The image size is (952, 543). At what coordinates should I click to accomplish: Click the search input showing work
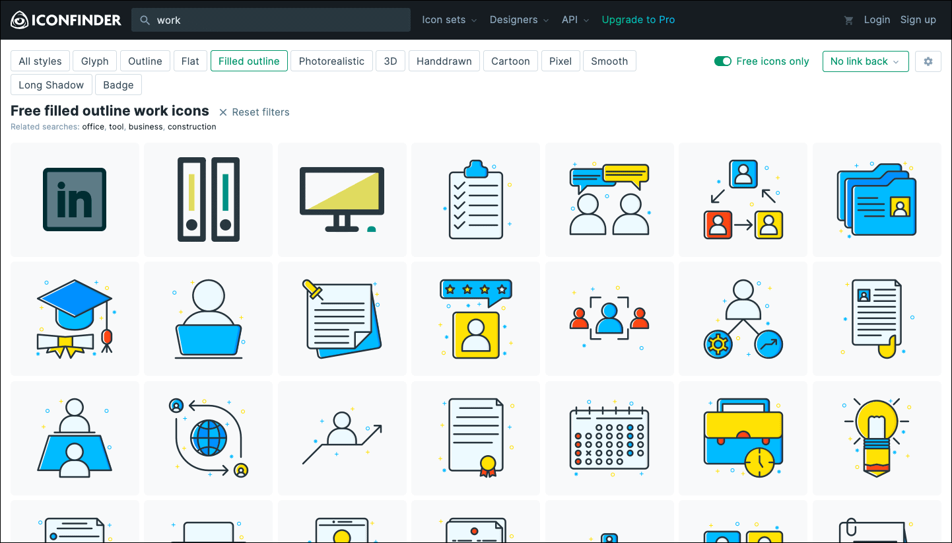pos(271,20)
